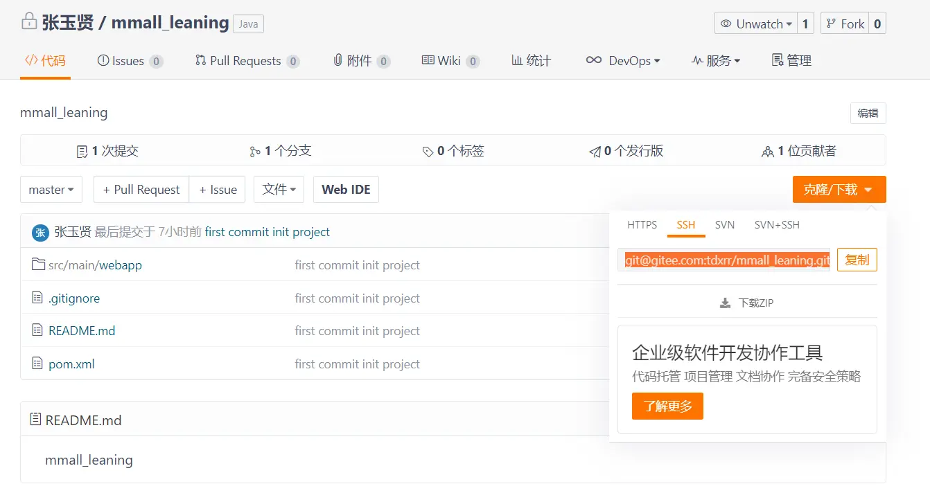Open the Web IDE button
This screenshot has width=930, height=493.
click(x=346, y=190)
